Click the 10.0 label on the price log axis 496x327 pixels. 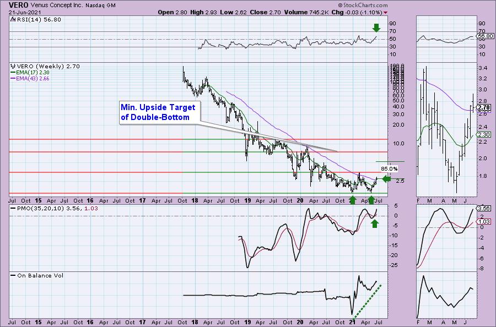point(397,144)
